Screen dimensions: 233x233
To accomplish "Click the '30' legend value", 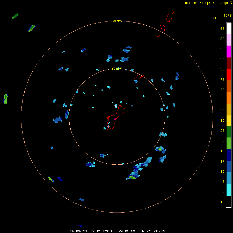I will [x=222, y=120].
